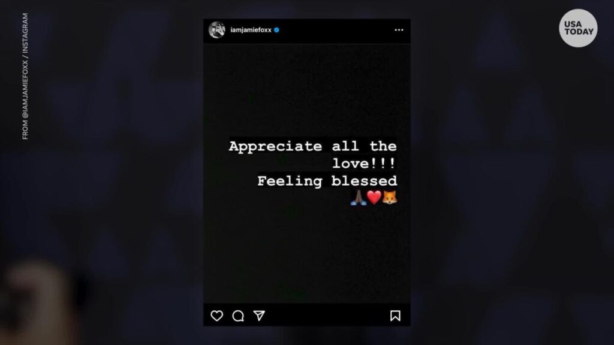614x345 pixels.
Task: Click the empty black area above the message
Action: 307,90
